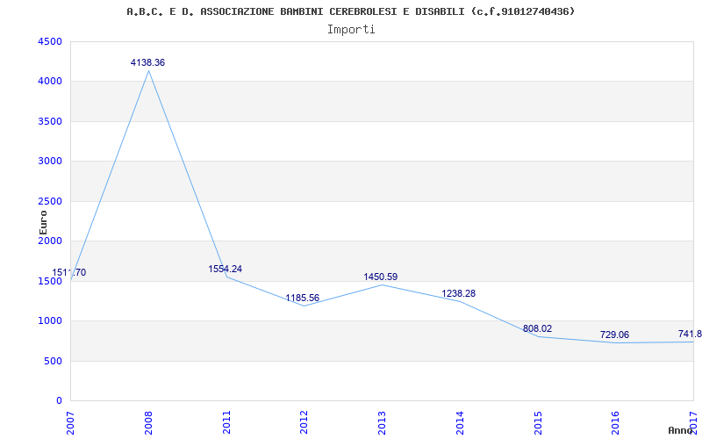Click the Importi subtitle

click(x=351, y=30)
